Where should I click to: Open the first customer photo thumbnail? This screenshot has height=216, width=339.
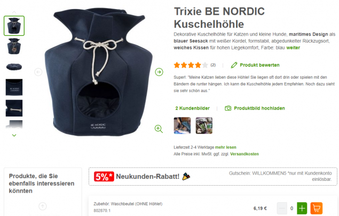(x=182, y=126)
